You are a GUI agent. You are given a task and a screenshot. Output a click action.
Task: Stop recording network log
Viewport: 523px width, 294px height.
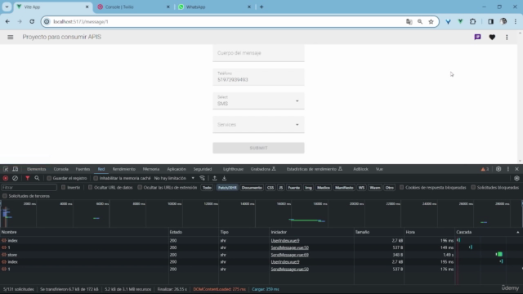[x=6, y=178]
